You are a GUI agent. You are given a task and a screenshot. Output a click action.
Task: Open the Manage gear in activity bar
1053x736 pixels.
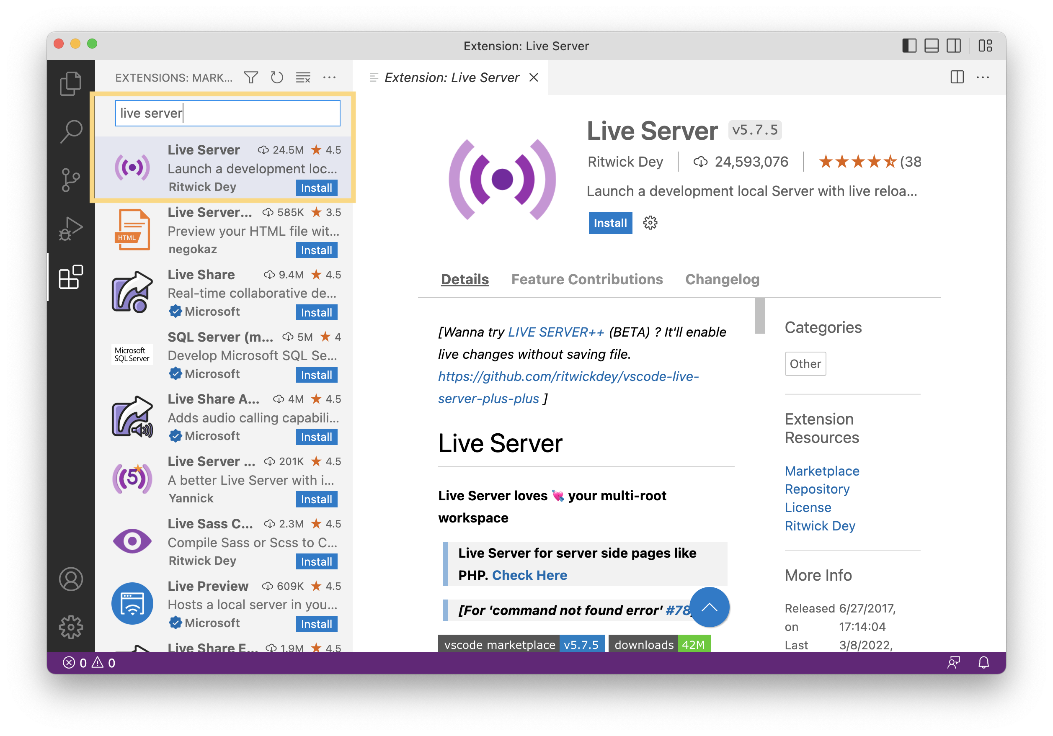click(71, 628)
